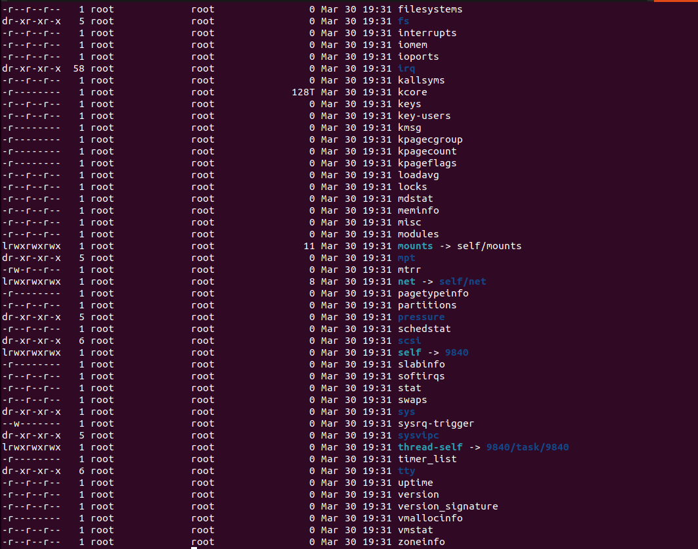Click the sysvipc directory name
Viewport: 698px width, 549px height.
point(418,435)
